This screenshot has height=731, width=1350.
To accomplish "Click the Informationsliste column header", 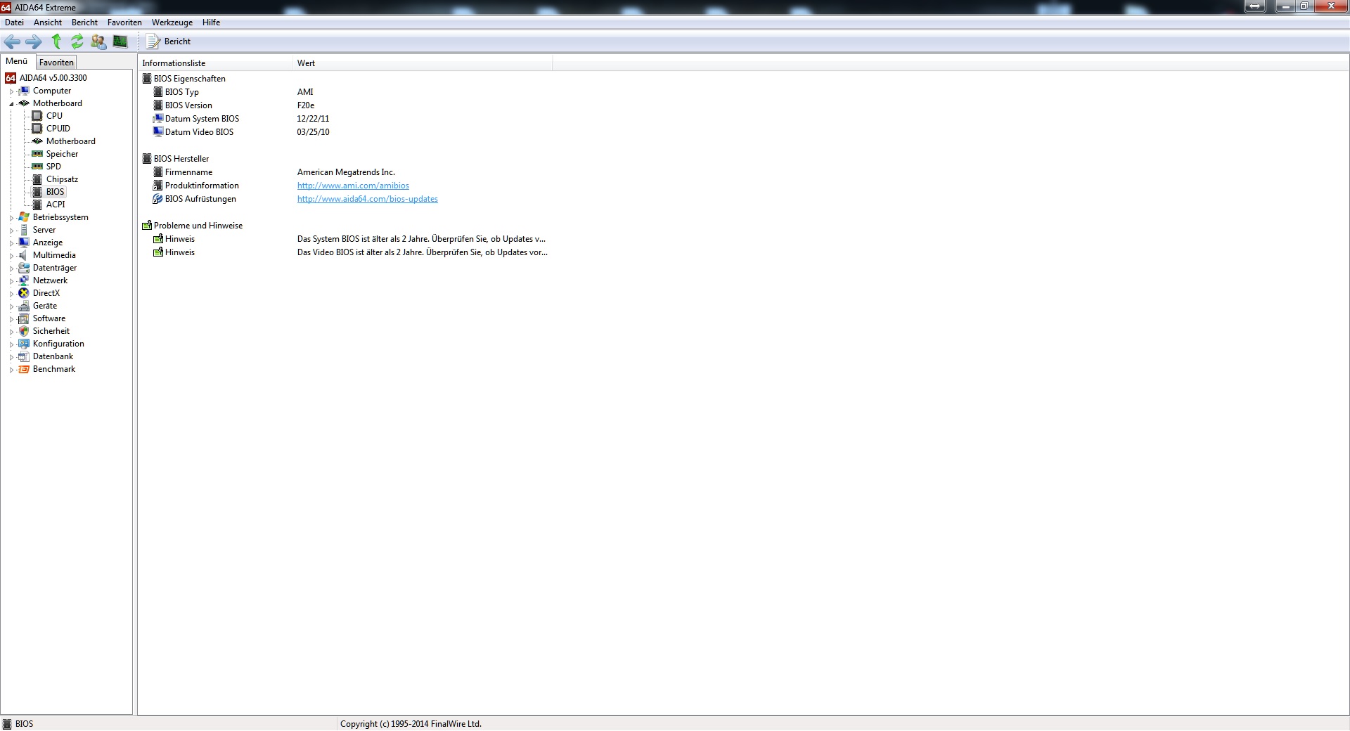I will pyautogui.click(x=215, y=63).
